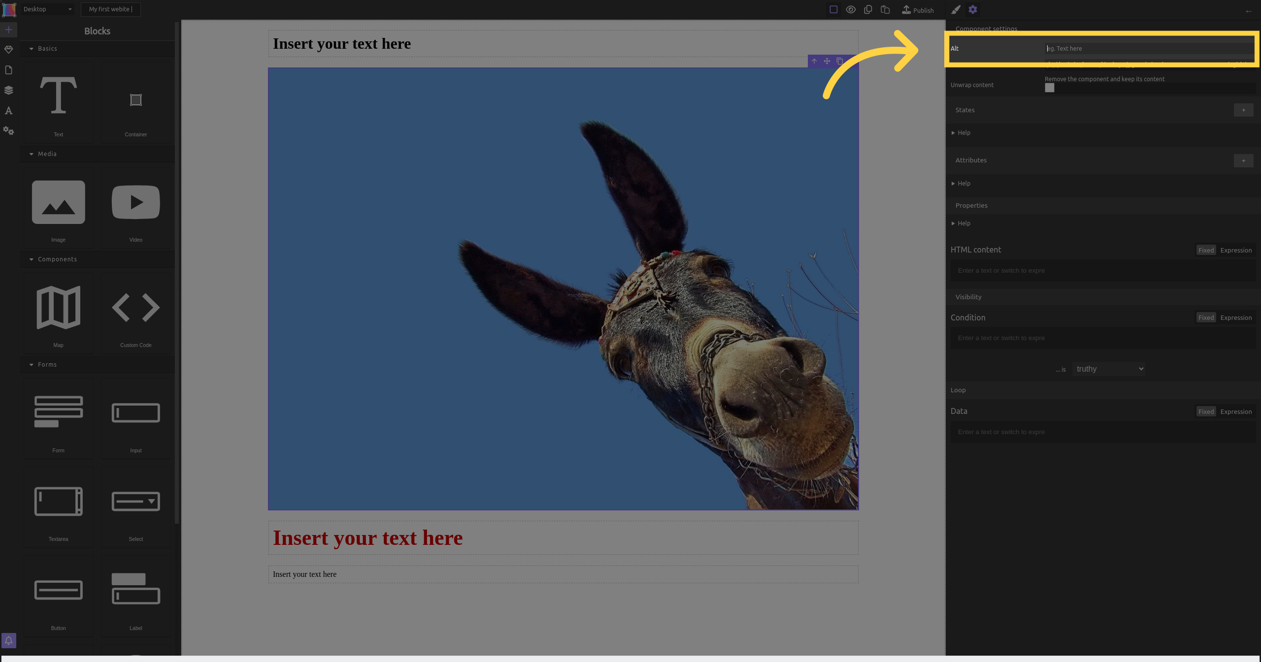The height and width of the screenshot is (662, 1261).
Task: Expand the Help section under Properties
Action: click(961, 223)
